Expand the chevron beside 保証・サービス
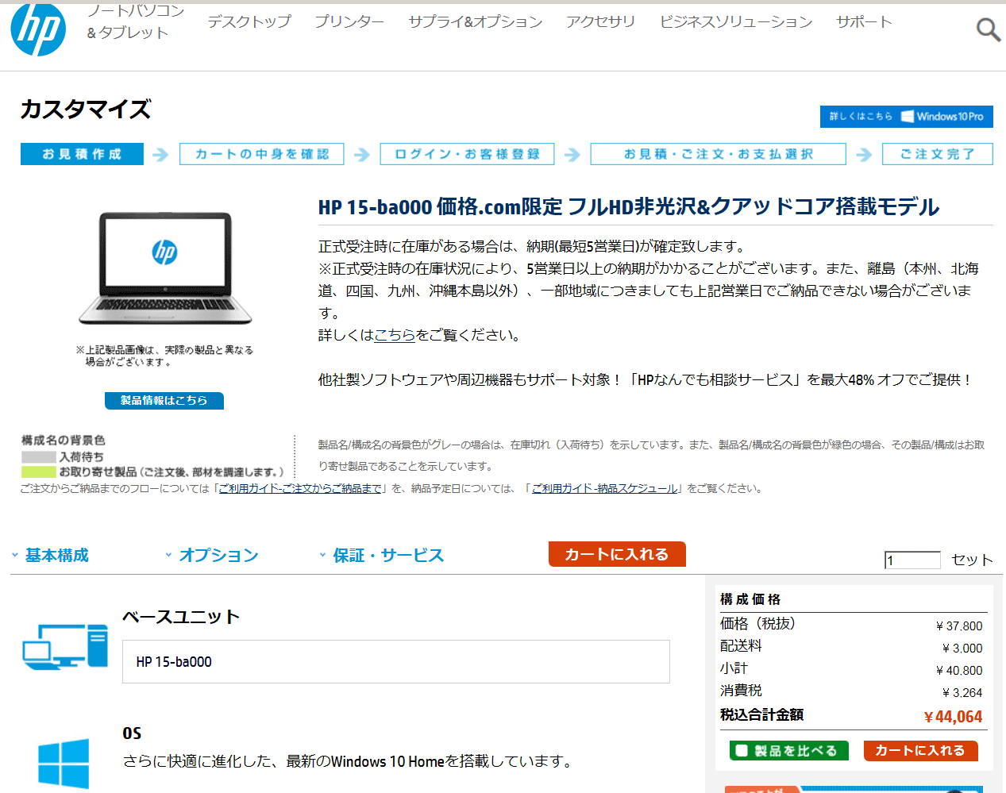 tap(322, 555)
